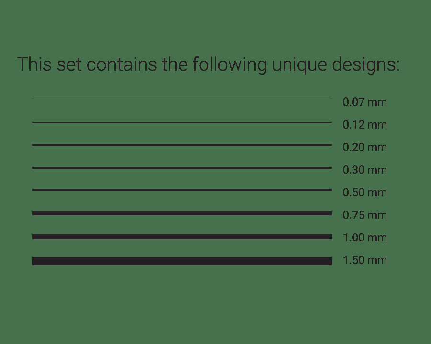This screenshot has height=344, width=431.
Task: Pick the 0.30 mm line sample
Action: (x=182, y=168)
